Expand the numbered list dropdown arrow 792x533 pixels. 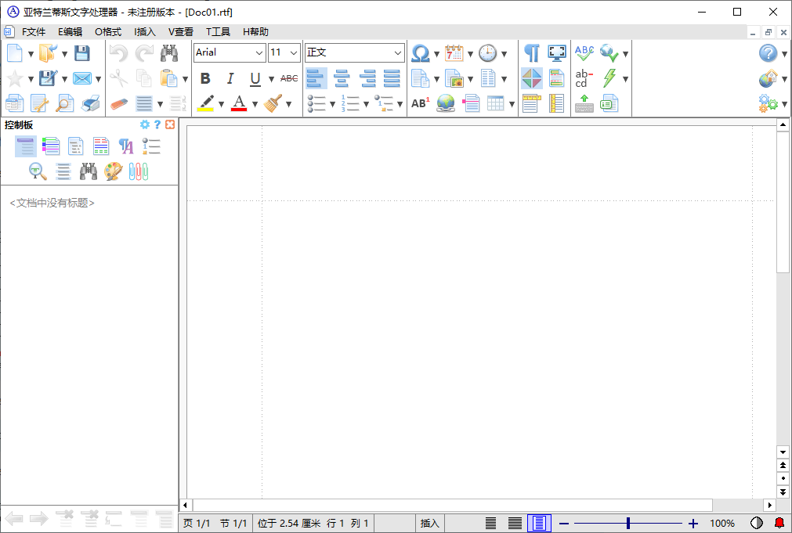[x=366, y=104]
